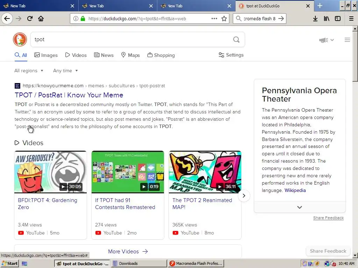Open If TPOT had 91 Contestants Remastered
Screen dimensions: 358x268
tap(125, 204)
